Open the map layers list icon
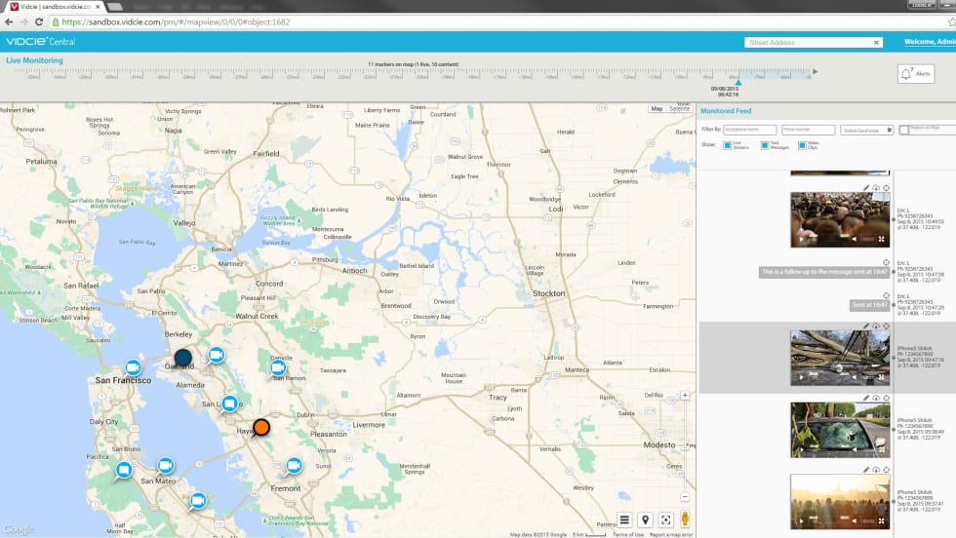The width and height of the screenshot is (956, 538). click(624, 519)
